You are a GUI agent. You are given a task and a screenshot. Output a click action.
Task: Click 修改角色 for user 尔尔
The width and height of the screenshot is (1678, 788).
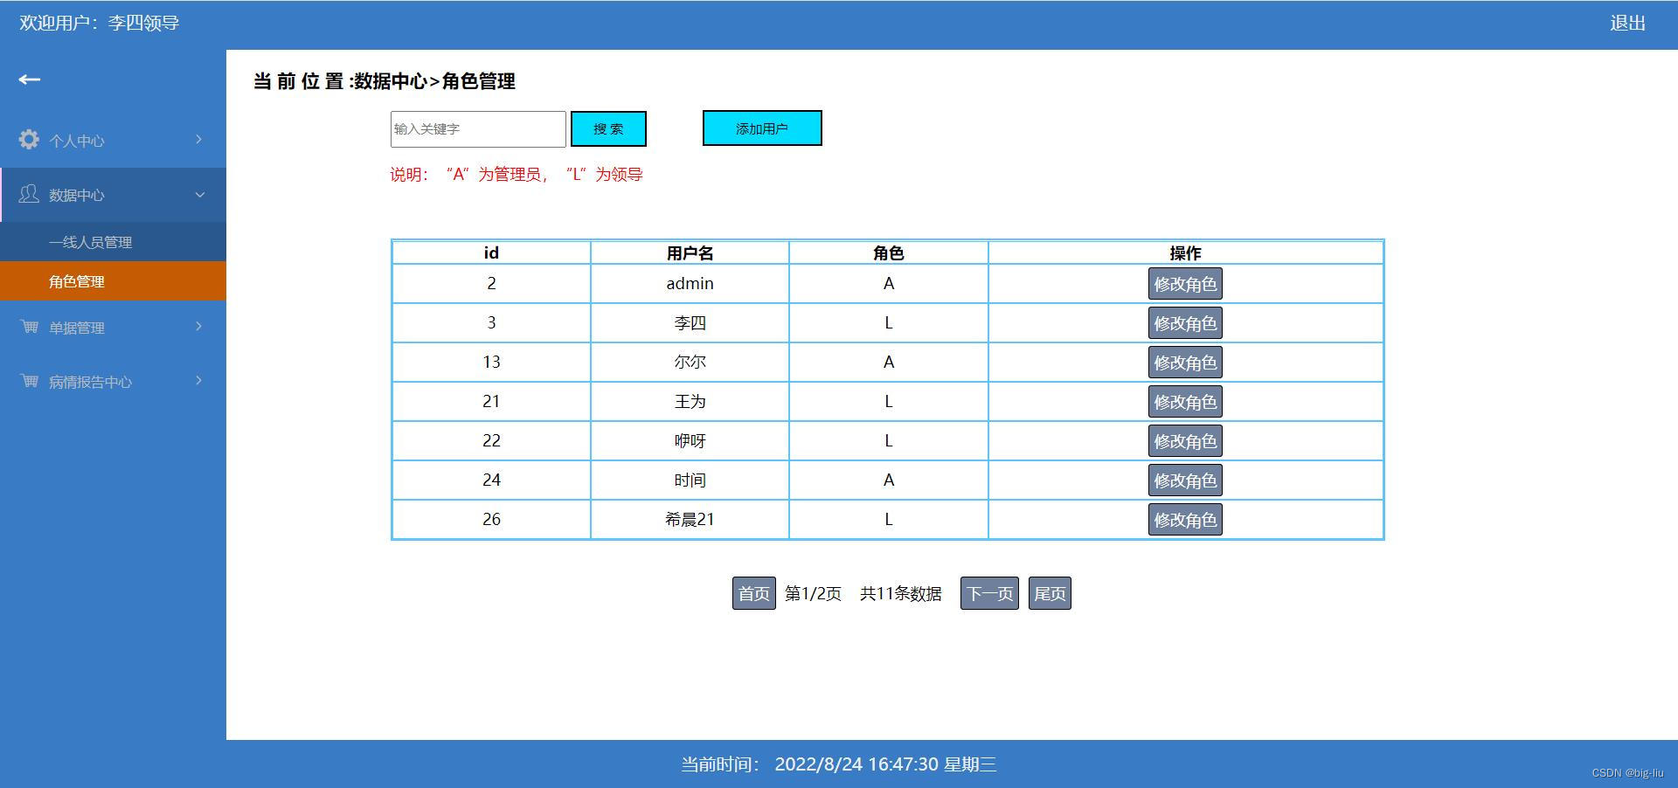point(1185,363)
